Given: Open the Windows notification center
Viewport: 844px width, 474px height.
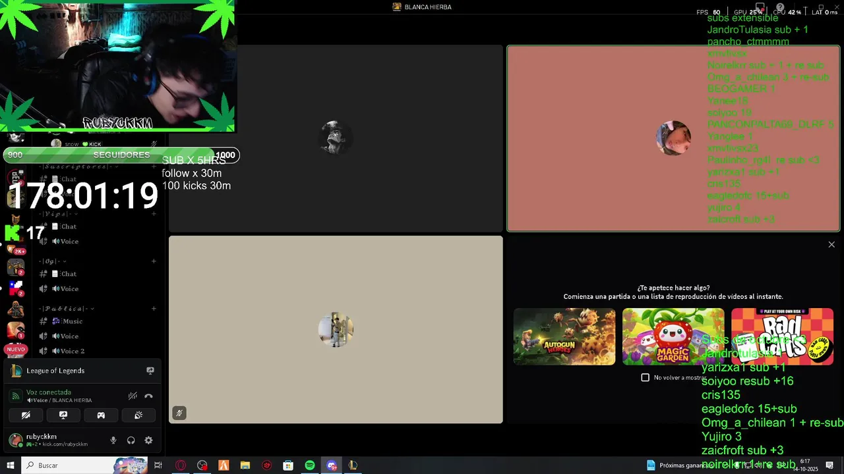Looking at the screenshot, I should [829, 465].
